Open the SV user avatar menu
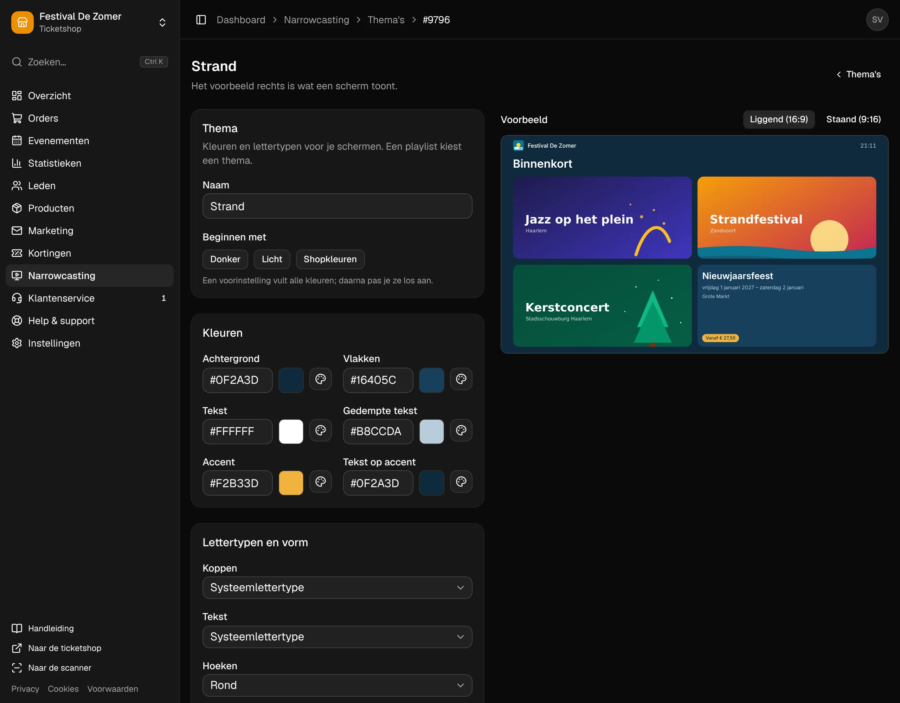The height and width of the screenshot is (703, 900). click(x=877, y=20)
